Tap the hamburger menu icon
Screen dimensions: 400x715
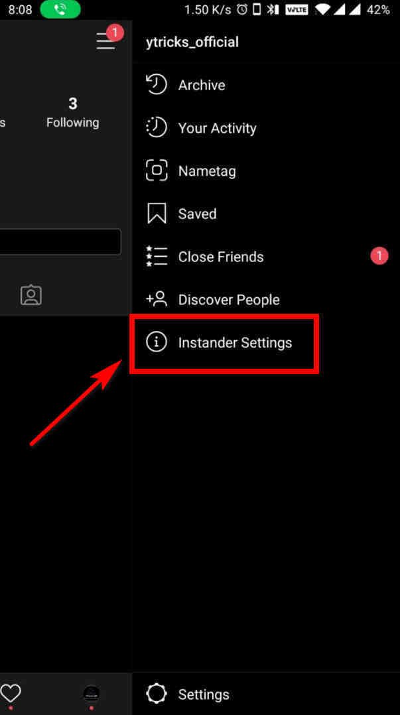(106, 41)
